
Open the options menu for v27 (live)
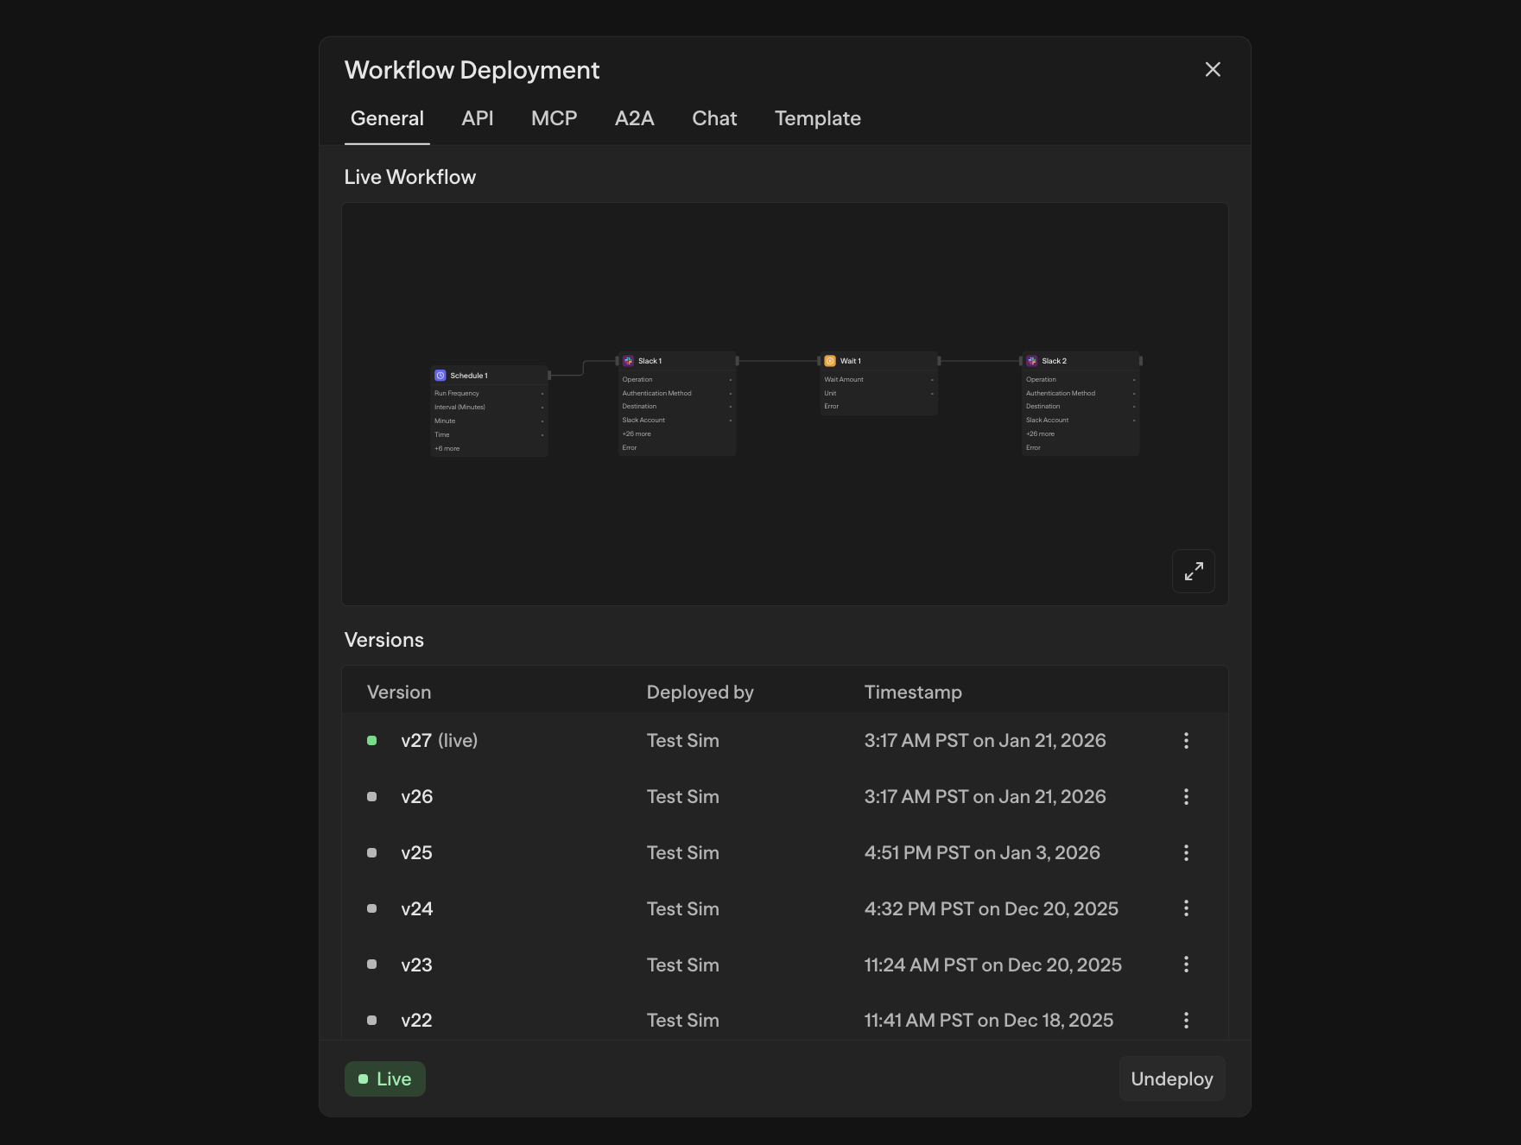click(1186, 741)
